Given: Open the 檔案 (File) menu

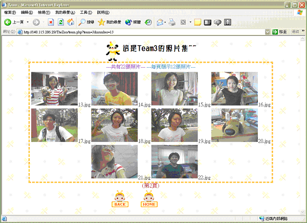Looking at the screenshot, I should pos(10,12).
